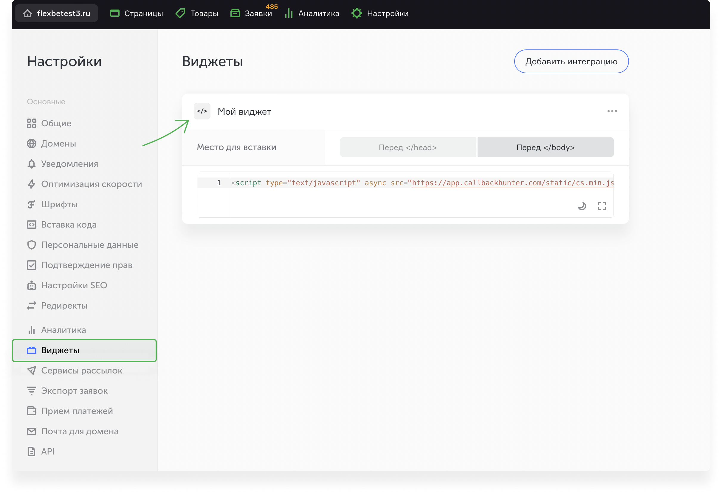Open Почта для домена settings
This screenshot has width=722, height=495.
[72, 431]
